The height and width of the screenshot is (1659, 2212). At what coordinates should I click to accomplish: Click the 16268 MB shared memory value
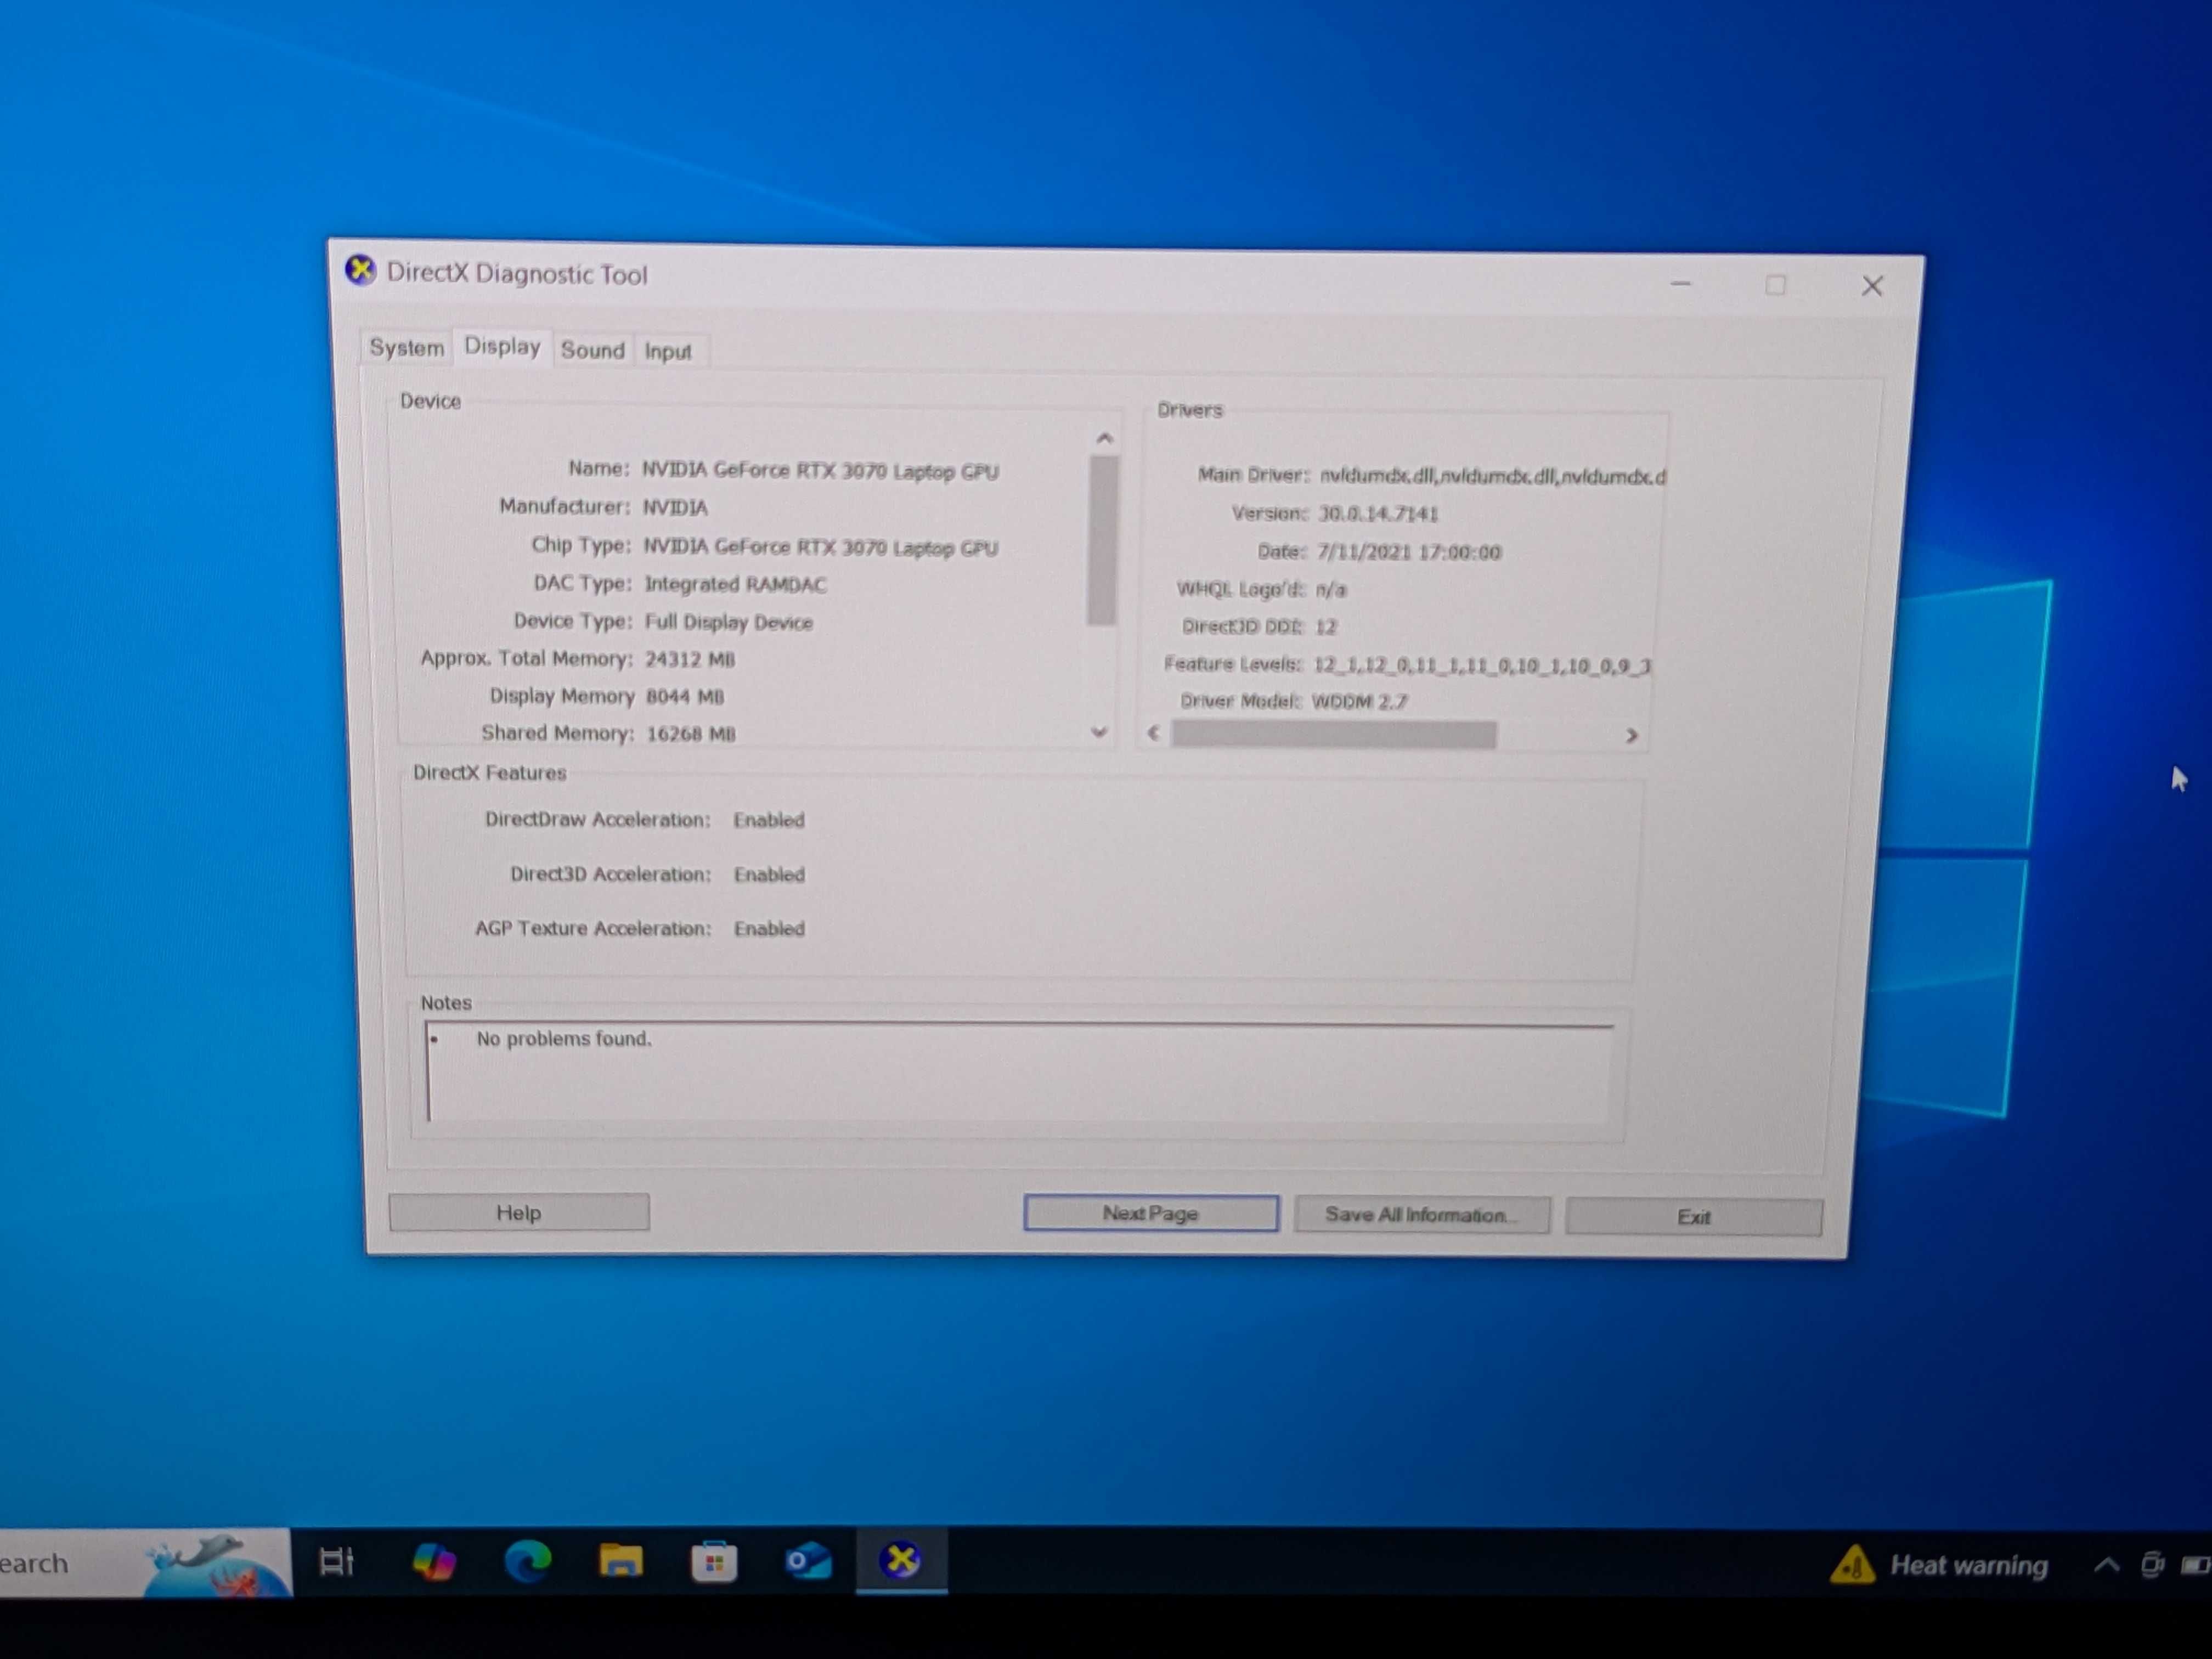tap(691, 734)
